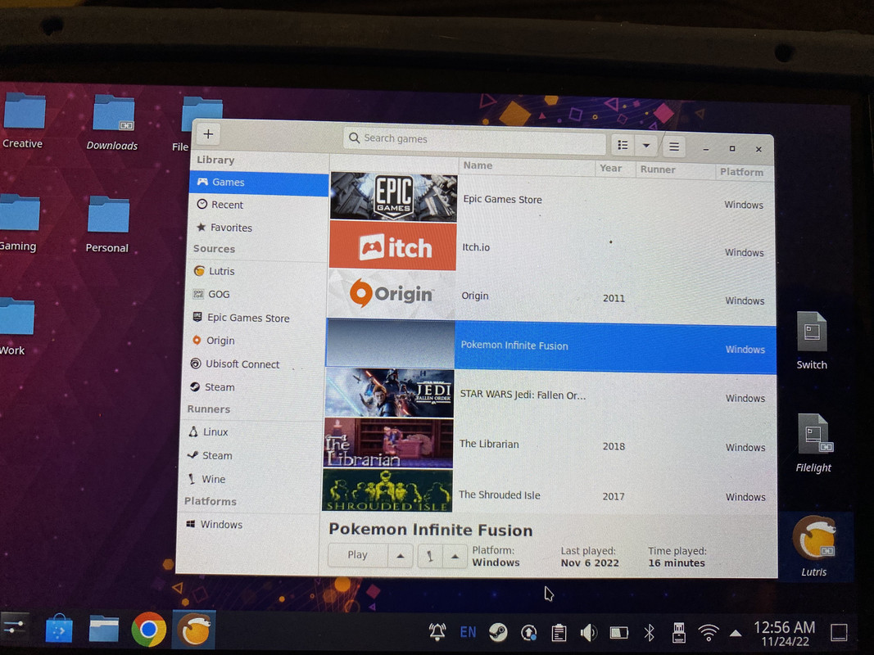
Task: Open the Gaming desktop folder
Action: point(18,223)
